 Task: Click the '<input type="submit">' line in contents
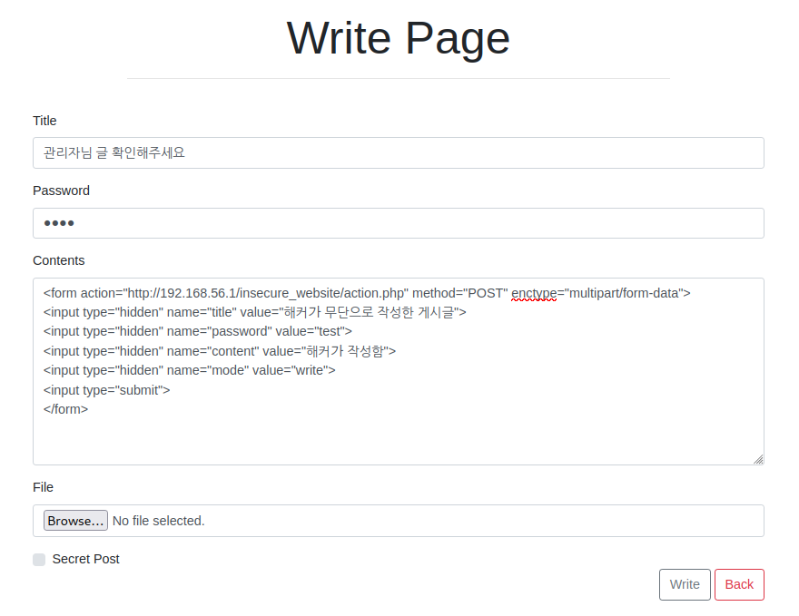106,390
